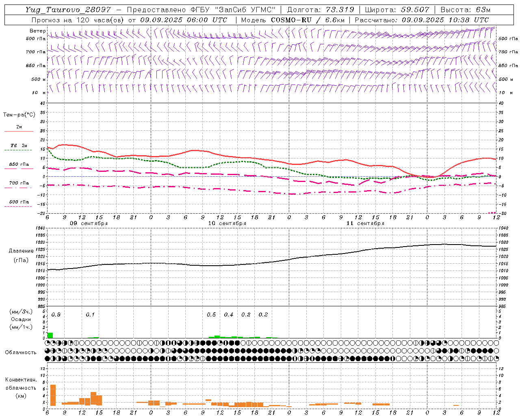The width and height of the screenshot is (520, 416).
Task: Click the tallest orange convective cloud bar
Action: coord(53,395)
